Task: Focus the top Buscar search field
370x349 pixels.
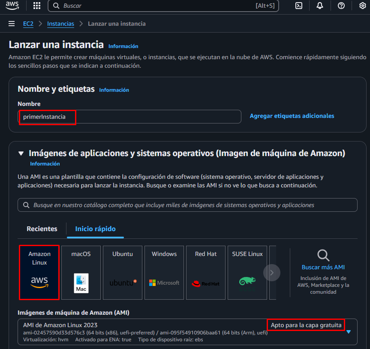Action: tap(163, 6)
